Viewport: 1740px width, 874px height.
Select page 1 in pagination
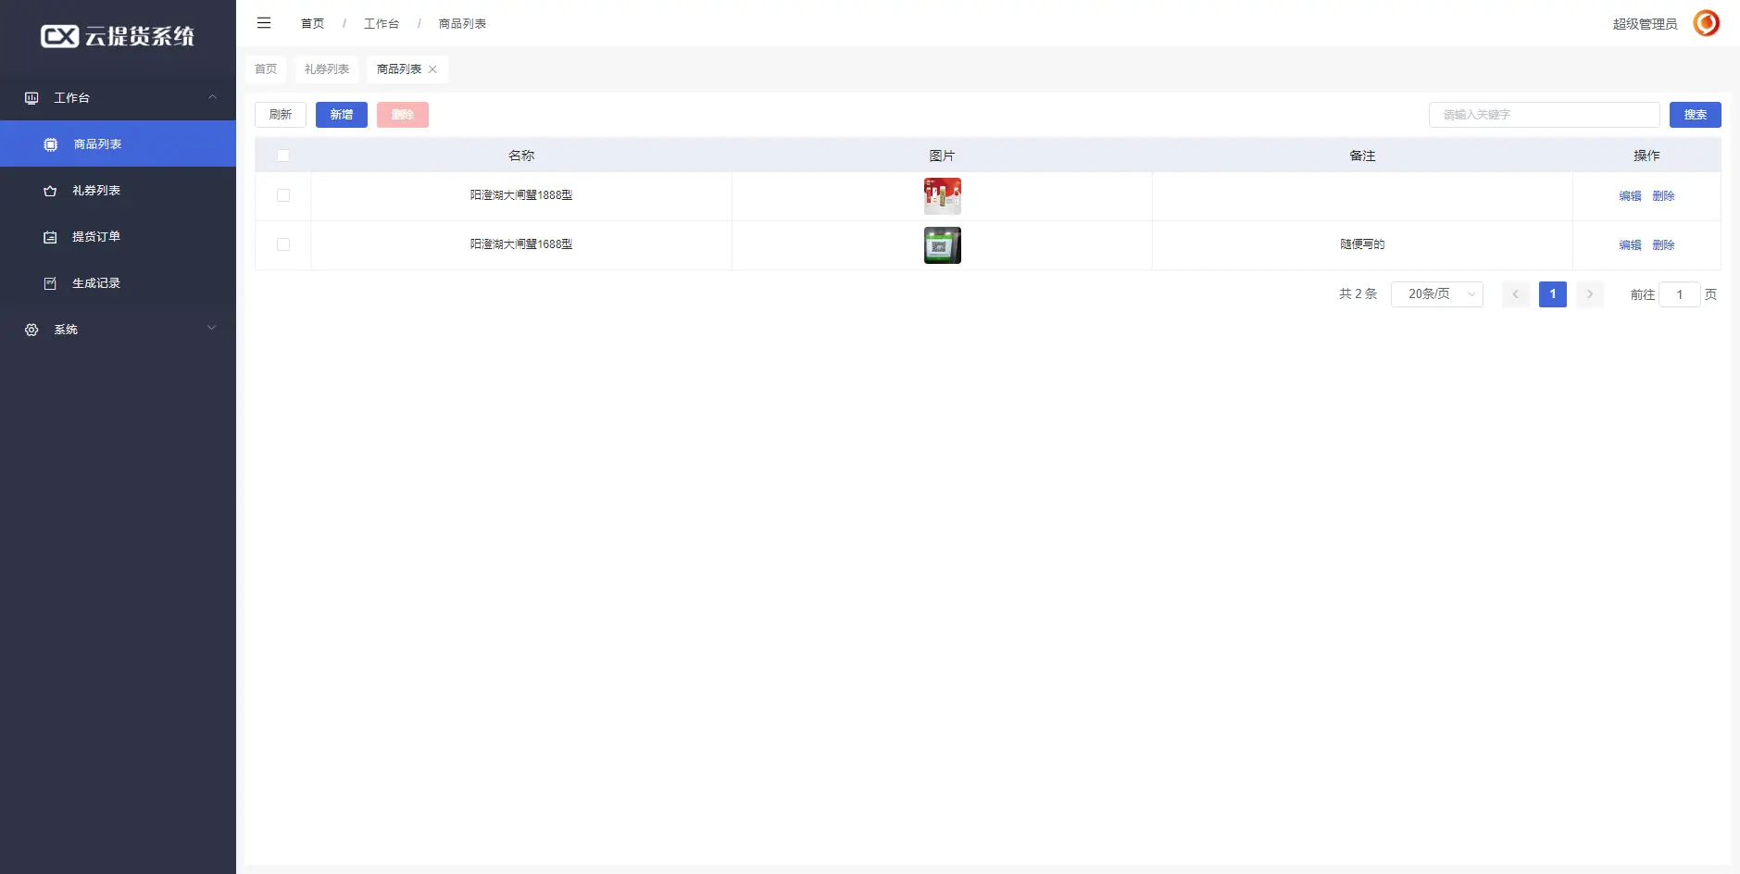(x=1553, y=294)
